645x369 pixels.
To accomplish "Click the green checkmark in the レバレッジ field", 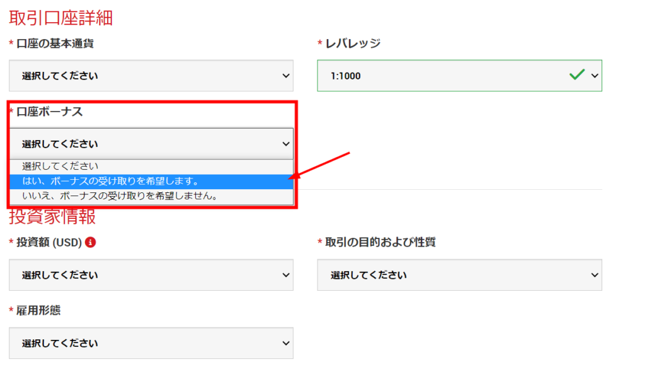I will (x=577, y=74).
